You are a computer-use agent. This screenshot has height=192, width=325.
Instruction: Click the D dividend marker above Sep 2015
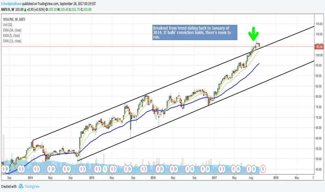[x=130, y=169]
